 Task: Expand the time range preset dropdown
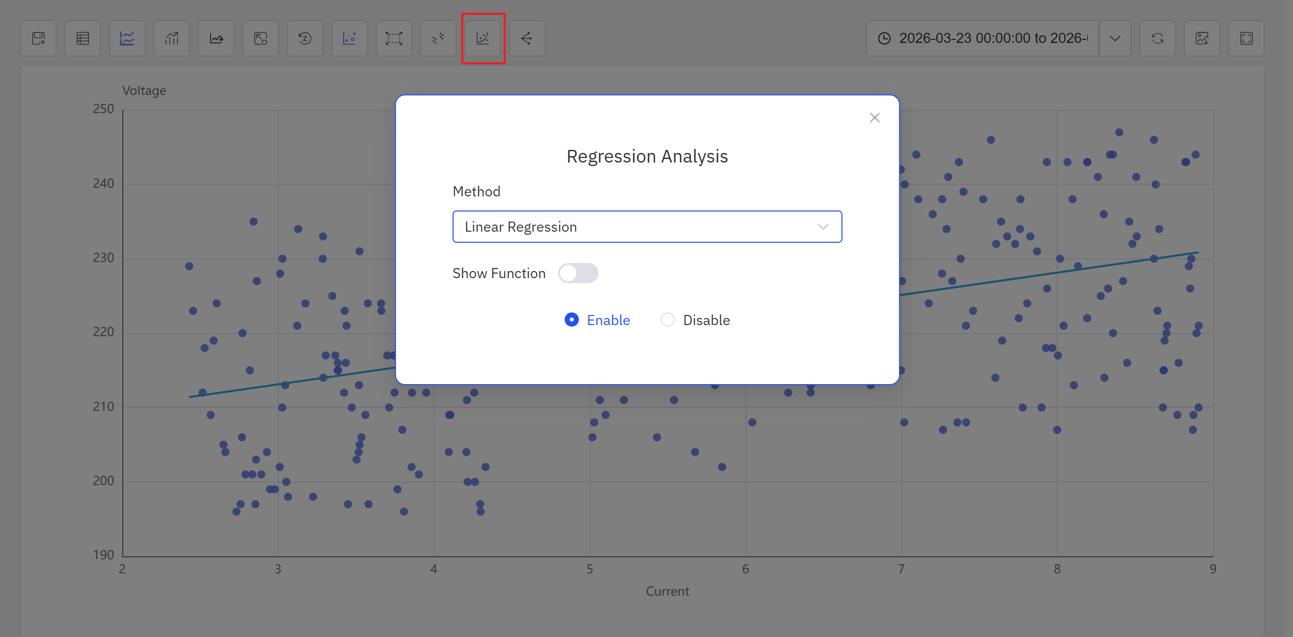pos(1116,38)
